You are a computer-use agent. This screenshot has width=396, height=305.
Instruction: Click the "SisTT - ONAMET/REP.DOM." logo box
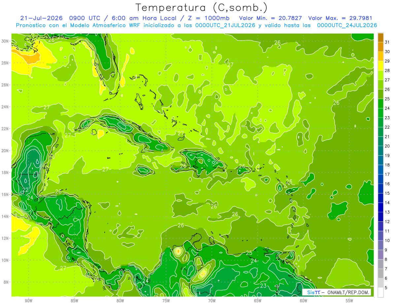point(337,292)
